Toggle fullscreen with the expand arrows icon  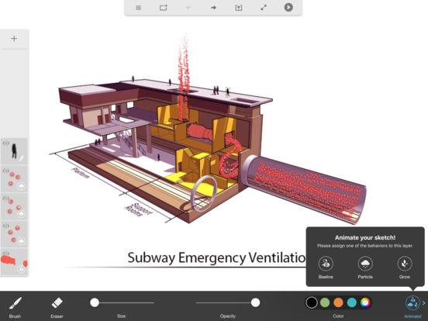(264, 8)
